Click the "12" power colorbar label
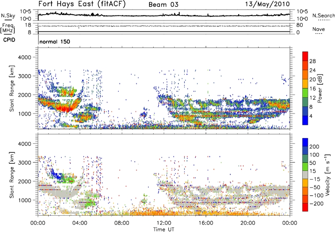335x232 pixels. 312,98
